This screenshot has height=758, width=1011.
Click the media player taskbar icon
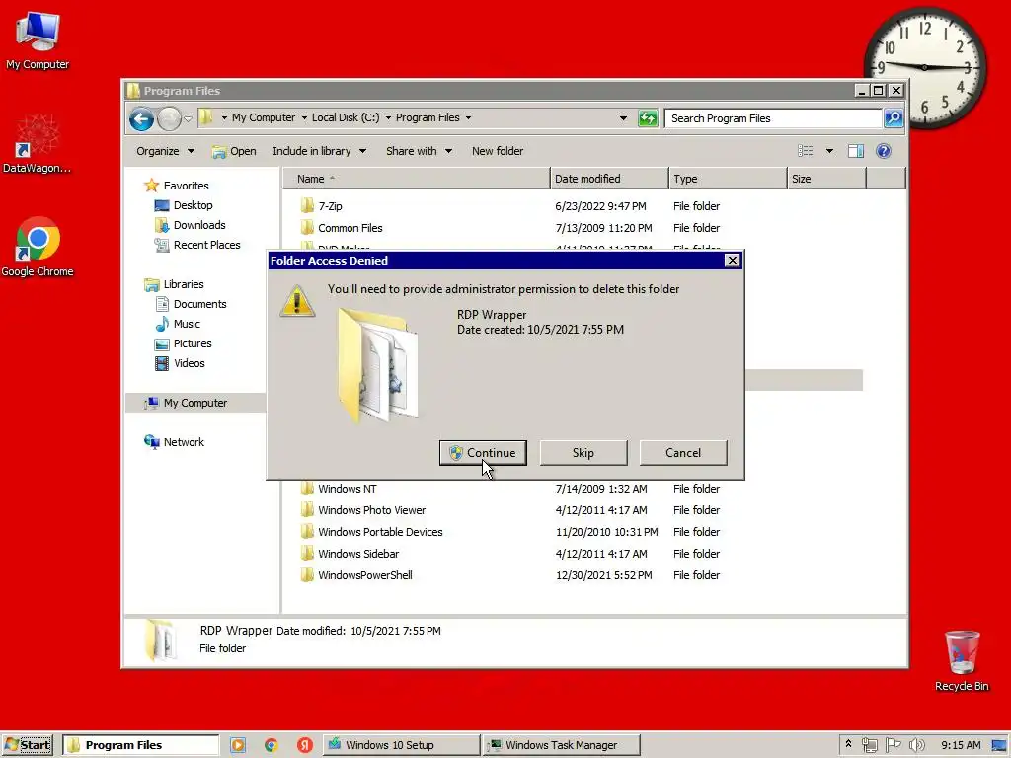click(x=238, y=745)
